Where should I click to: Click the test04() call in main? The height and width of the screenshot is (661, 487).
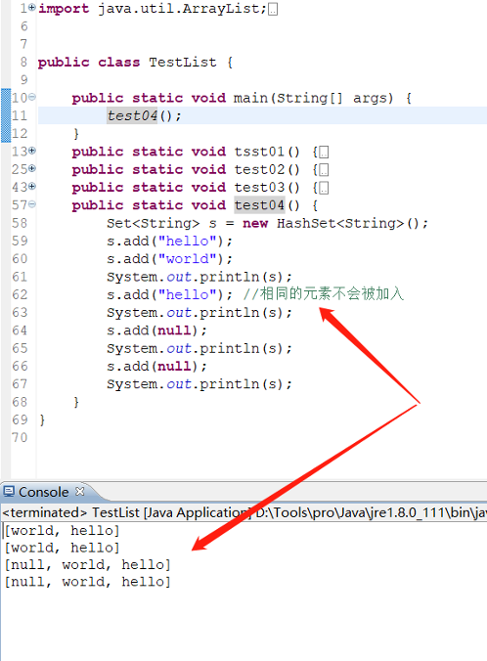144,115
